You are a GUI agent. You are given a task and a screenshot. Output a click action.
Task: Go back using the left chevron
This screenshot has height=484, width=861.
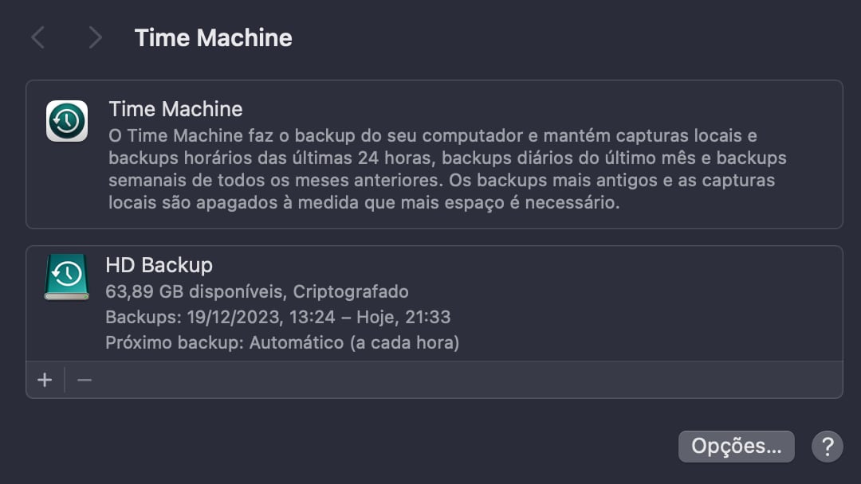[37, 37]
